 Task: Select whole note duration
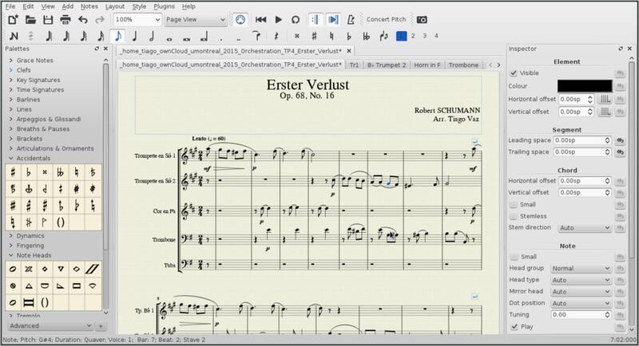coord(169,38)
